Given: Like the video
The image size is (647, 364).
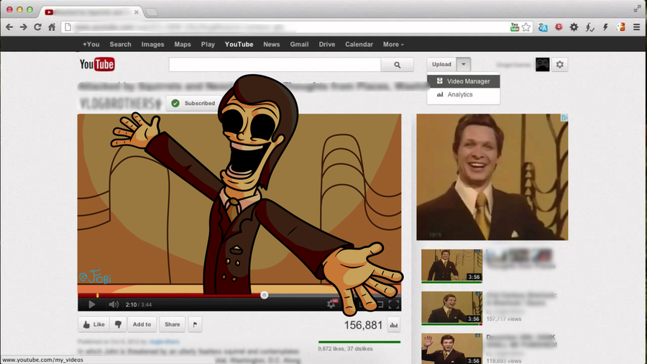Looking at the screenshot, I should (x=93, y=324).
